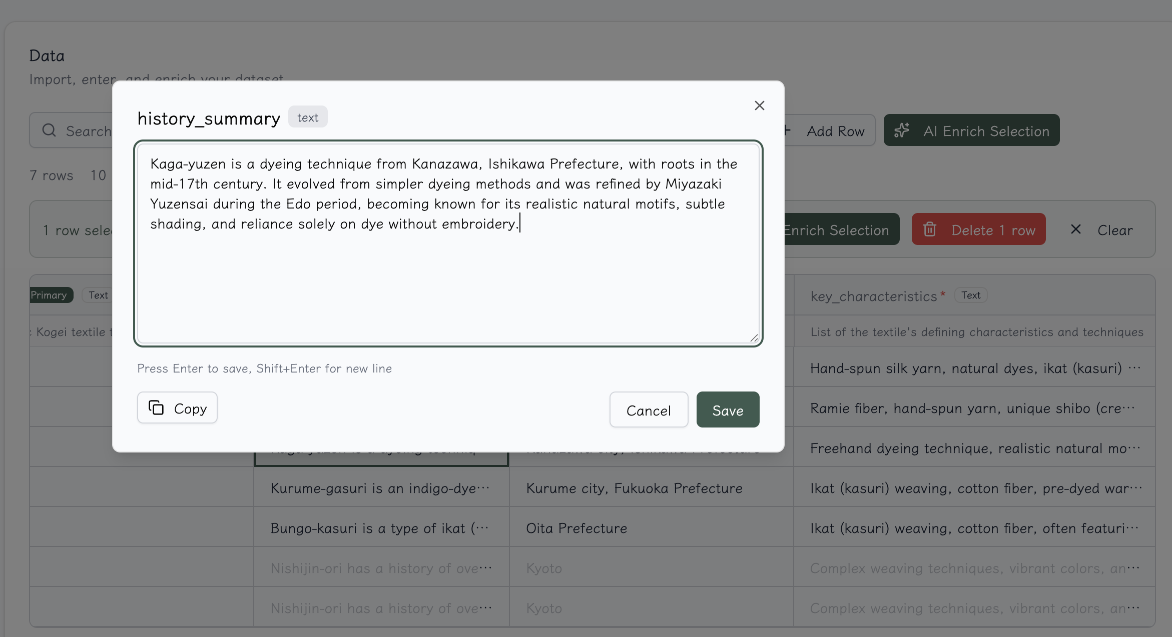Click the Hand-spun silk yarn characteristics cell
1172x637 pixels.
click(x=973, y=368)
